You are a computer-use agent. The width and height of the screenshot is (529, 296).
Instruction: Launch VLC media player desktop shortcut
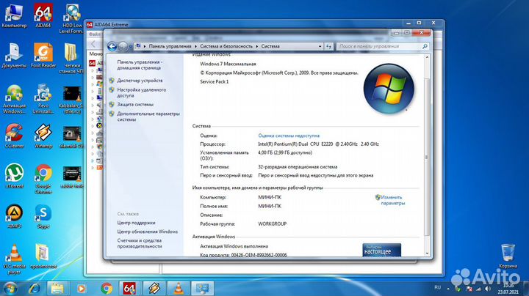14,259
